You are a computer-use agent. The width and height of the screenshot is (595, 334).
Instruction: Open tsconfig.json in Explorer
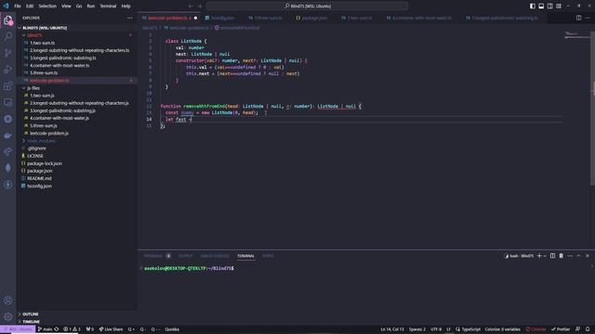coord(39,186)
